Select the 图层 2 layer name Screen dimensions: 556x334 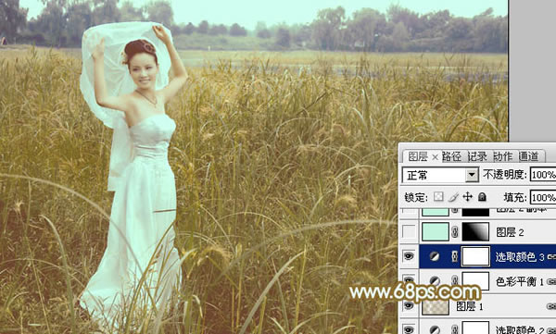(510, 232)
